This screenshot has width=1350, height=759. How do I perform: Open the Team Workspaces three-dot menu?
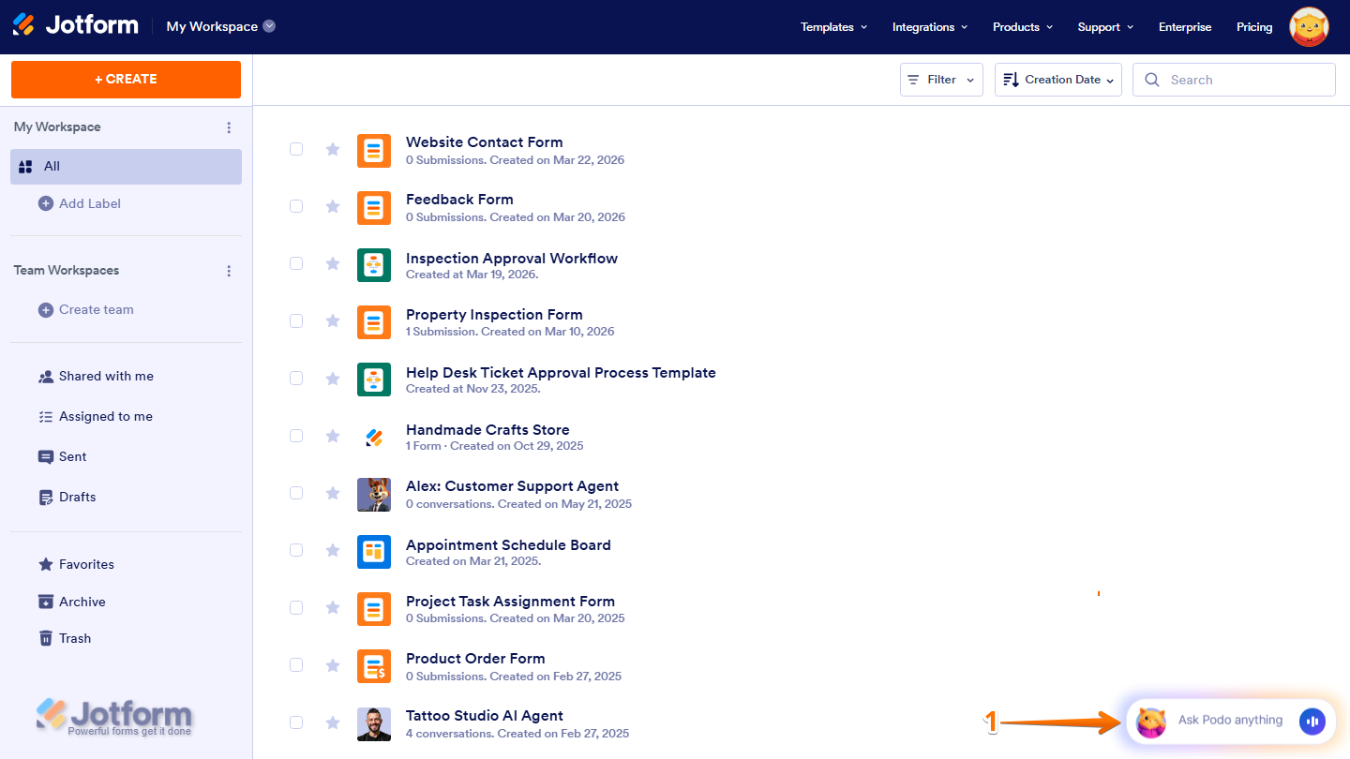click(229, 271)
